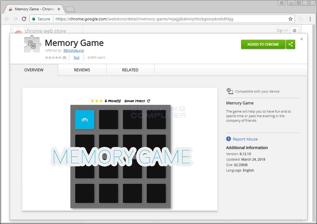Click the ADDED TO CHROME button

point(263,44)
